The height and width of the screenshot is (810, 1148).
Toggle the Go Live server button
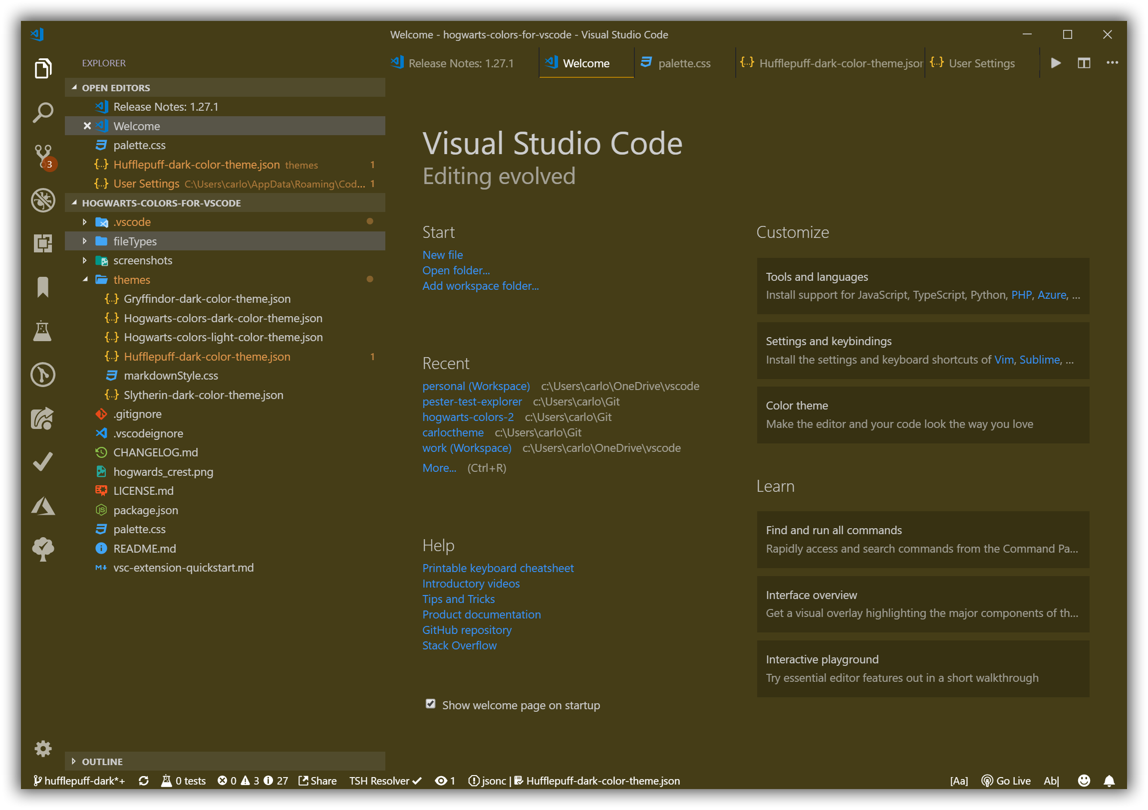(1006, 781)
